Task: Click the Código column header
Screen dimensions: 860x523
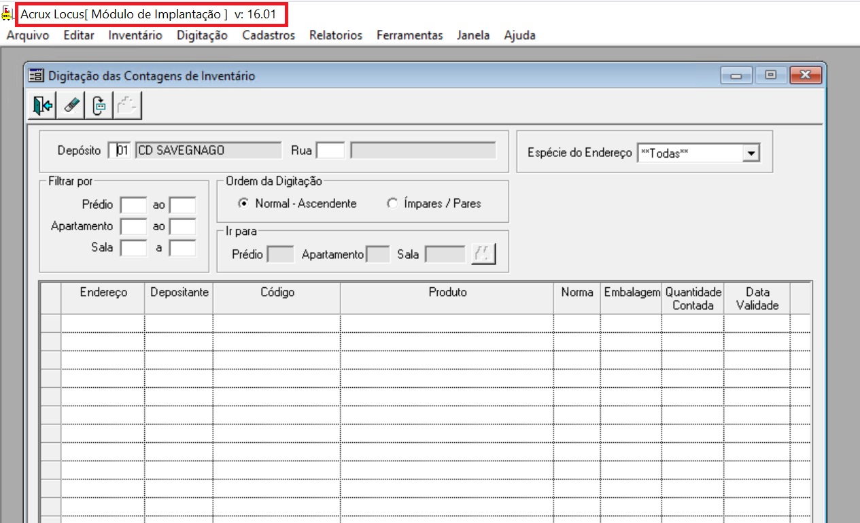Action: [277, 298]
